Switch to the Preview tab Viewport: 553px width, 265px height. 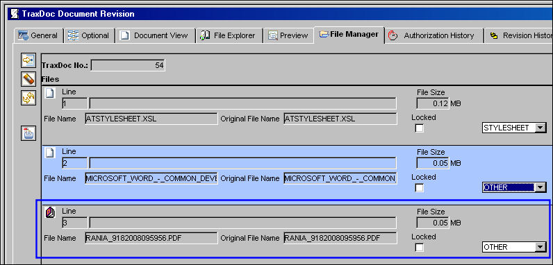(x=288, y=35)
